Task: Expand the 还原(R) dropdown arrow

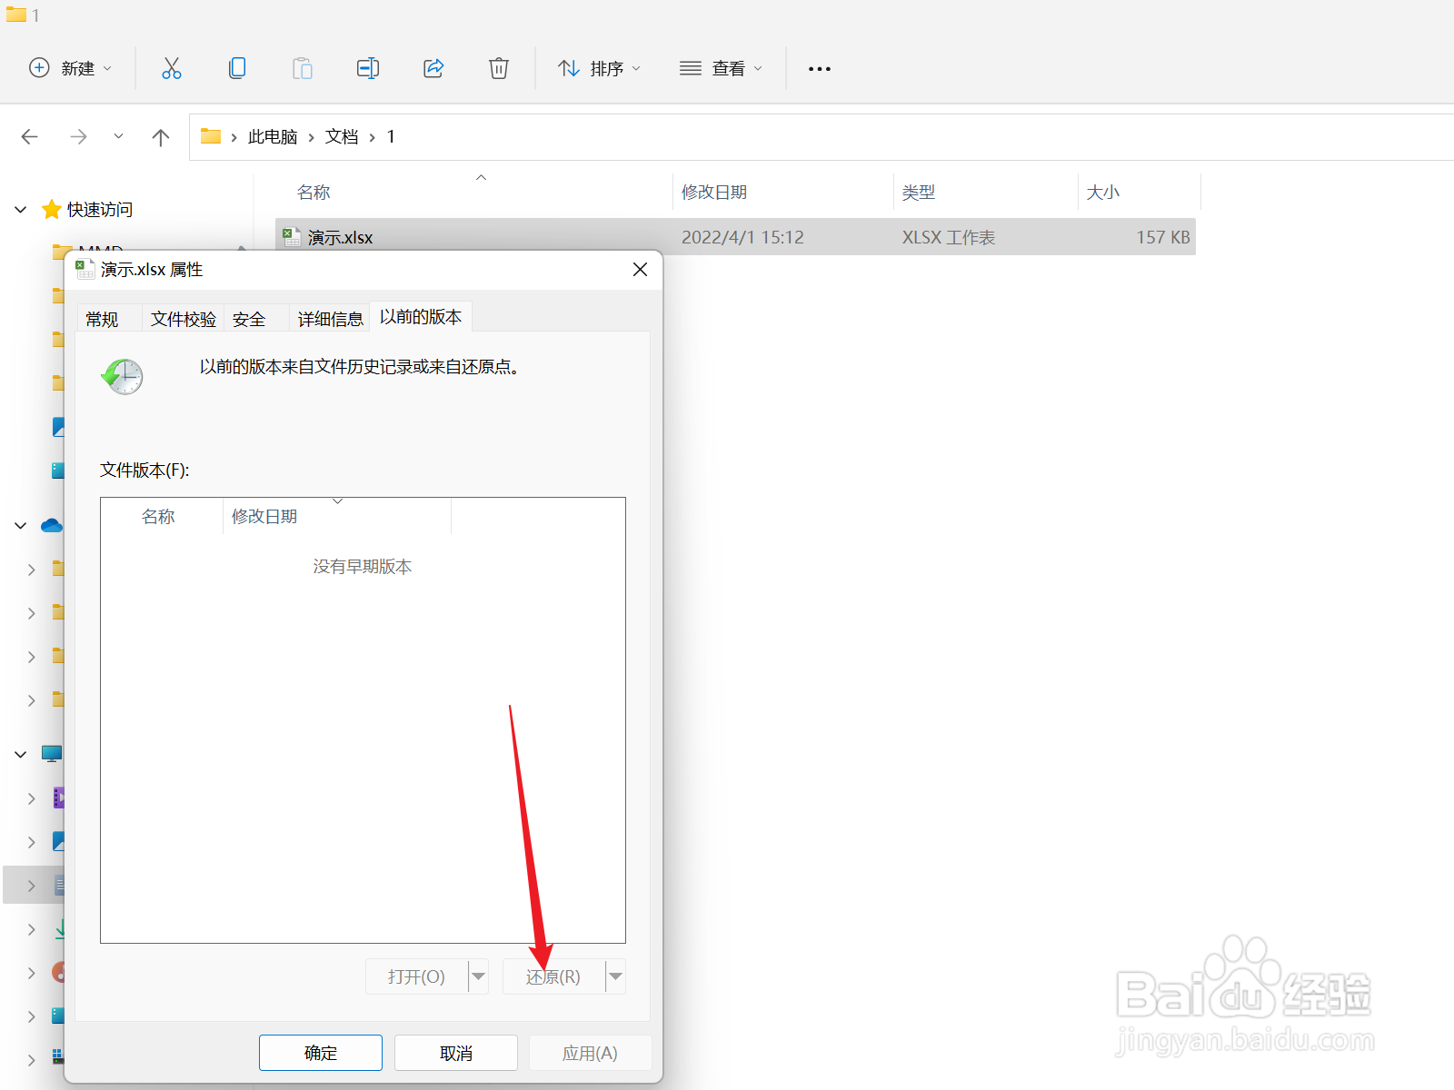Action: pyautogui.click(x=616, y=976)
